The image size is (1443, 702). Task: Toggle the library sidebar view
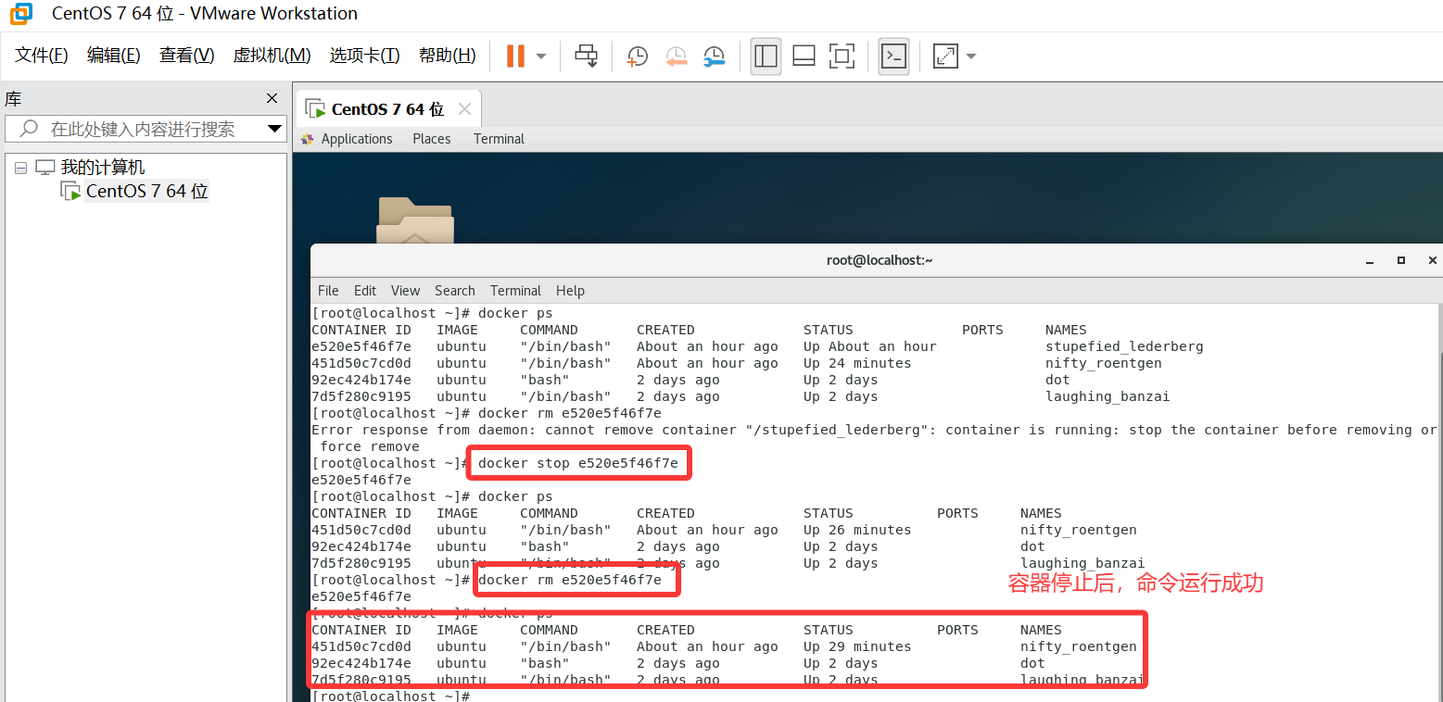(766, 56)
